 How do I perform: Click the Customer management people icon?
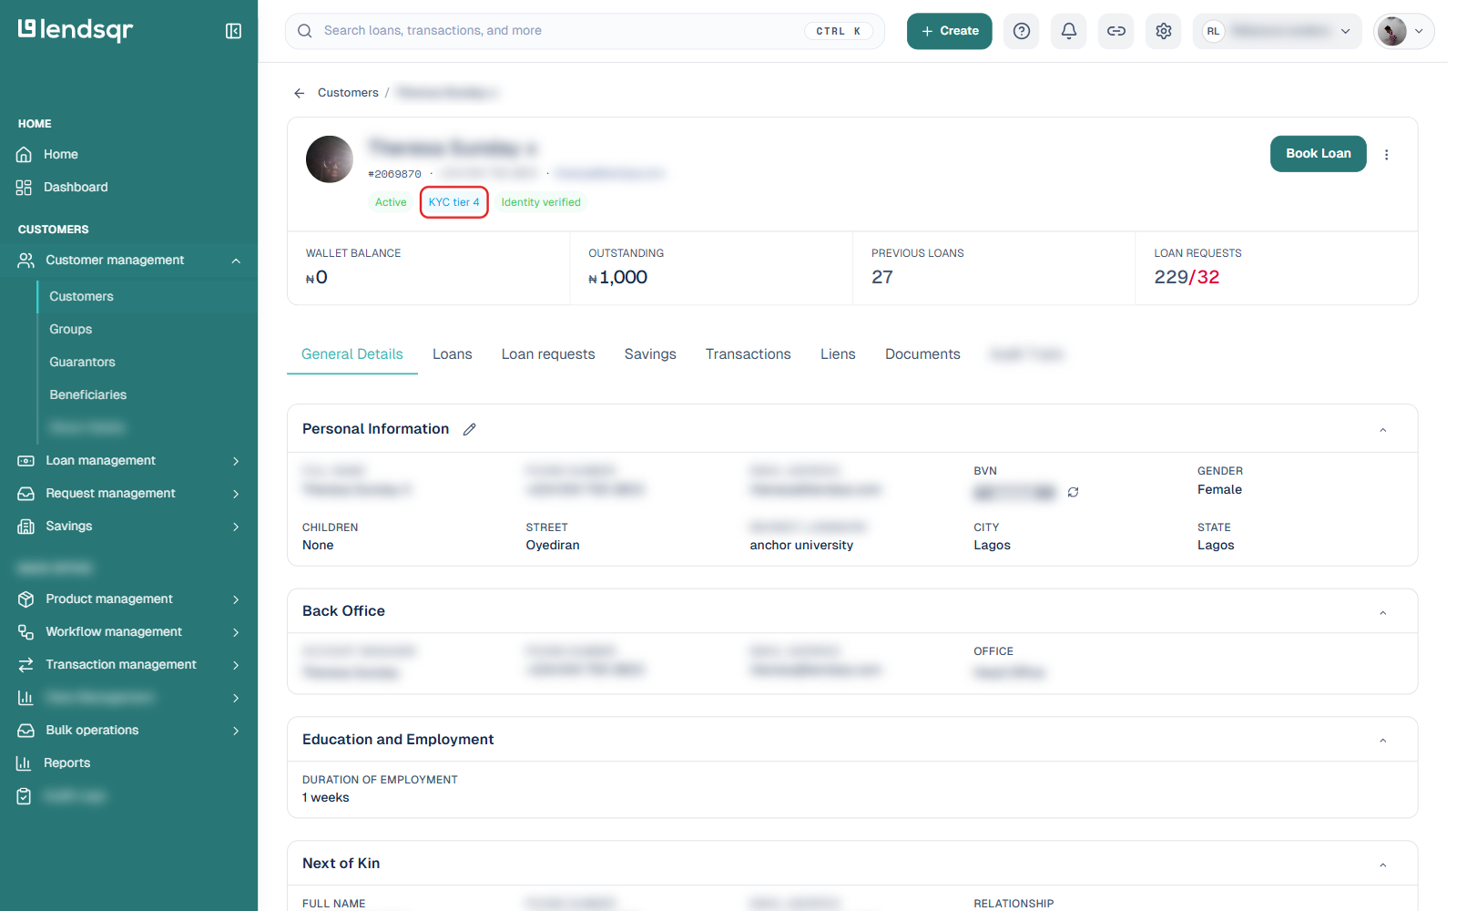(25, 261)
